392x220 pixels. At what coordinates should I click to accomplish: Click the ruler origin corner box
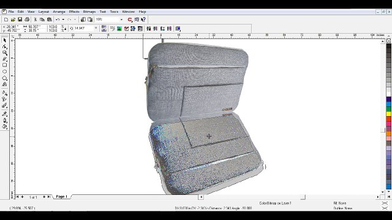(12, 36)
